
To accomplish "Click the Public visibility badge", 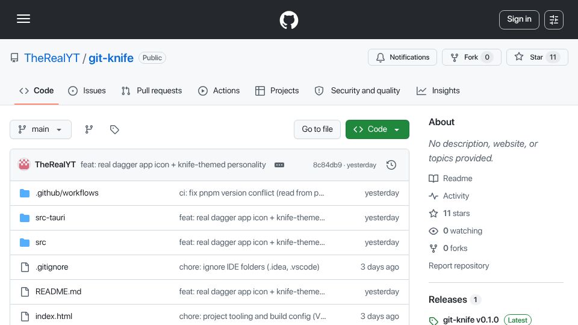I will click(x=152, y=58).
